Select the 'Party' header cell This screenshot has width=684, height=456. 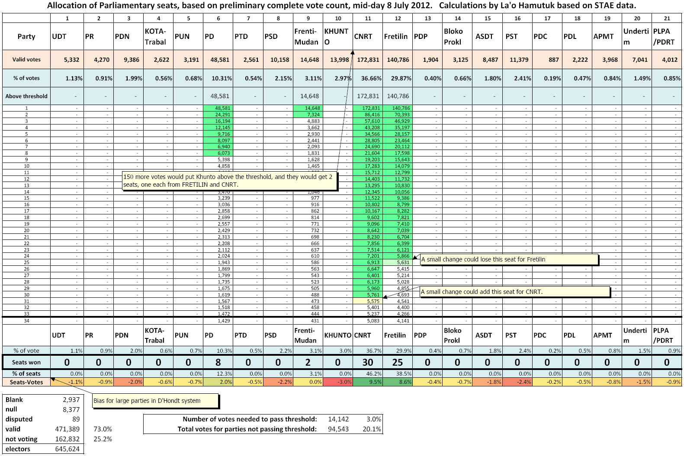[26, 36]
